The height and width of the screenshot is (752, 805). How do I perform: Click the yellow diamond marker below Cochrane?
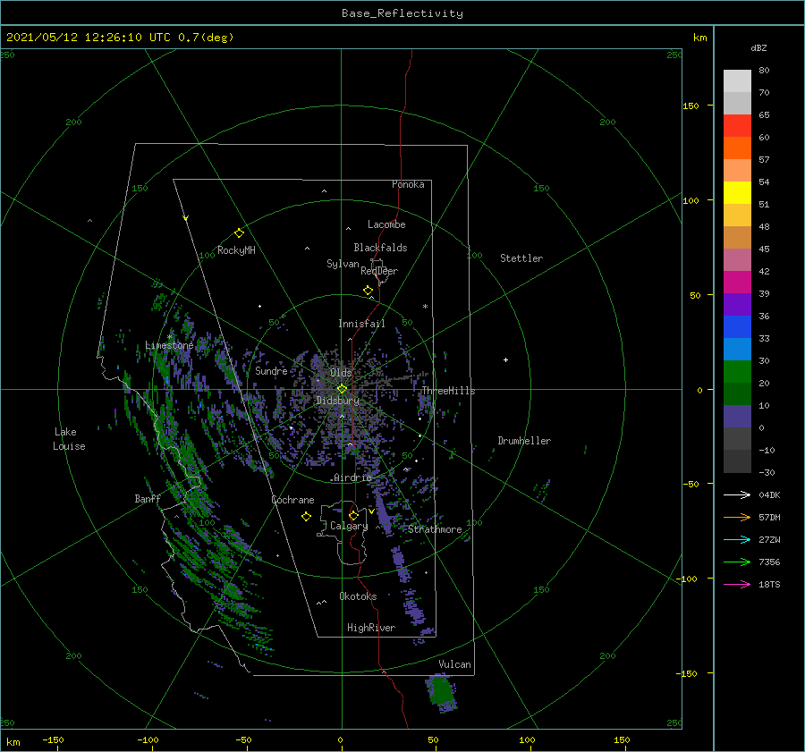(306, 517)
